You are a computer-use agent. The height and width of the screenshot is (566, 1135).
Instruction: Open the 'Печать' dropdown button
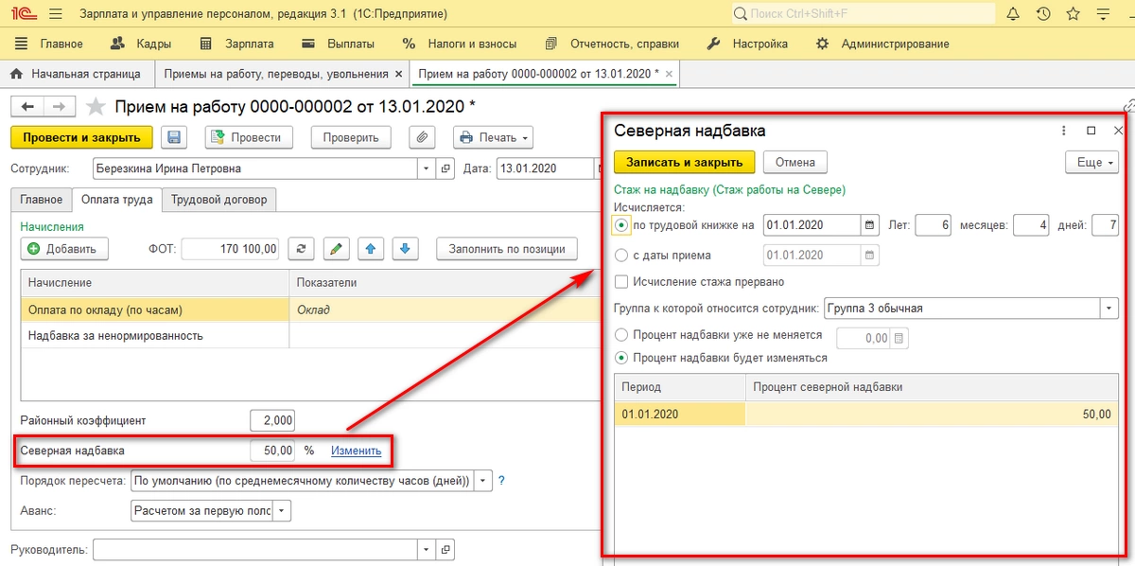[495, 137]
